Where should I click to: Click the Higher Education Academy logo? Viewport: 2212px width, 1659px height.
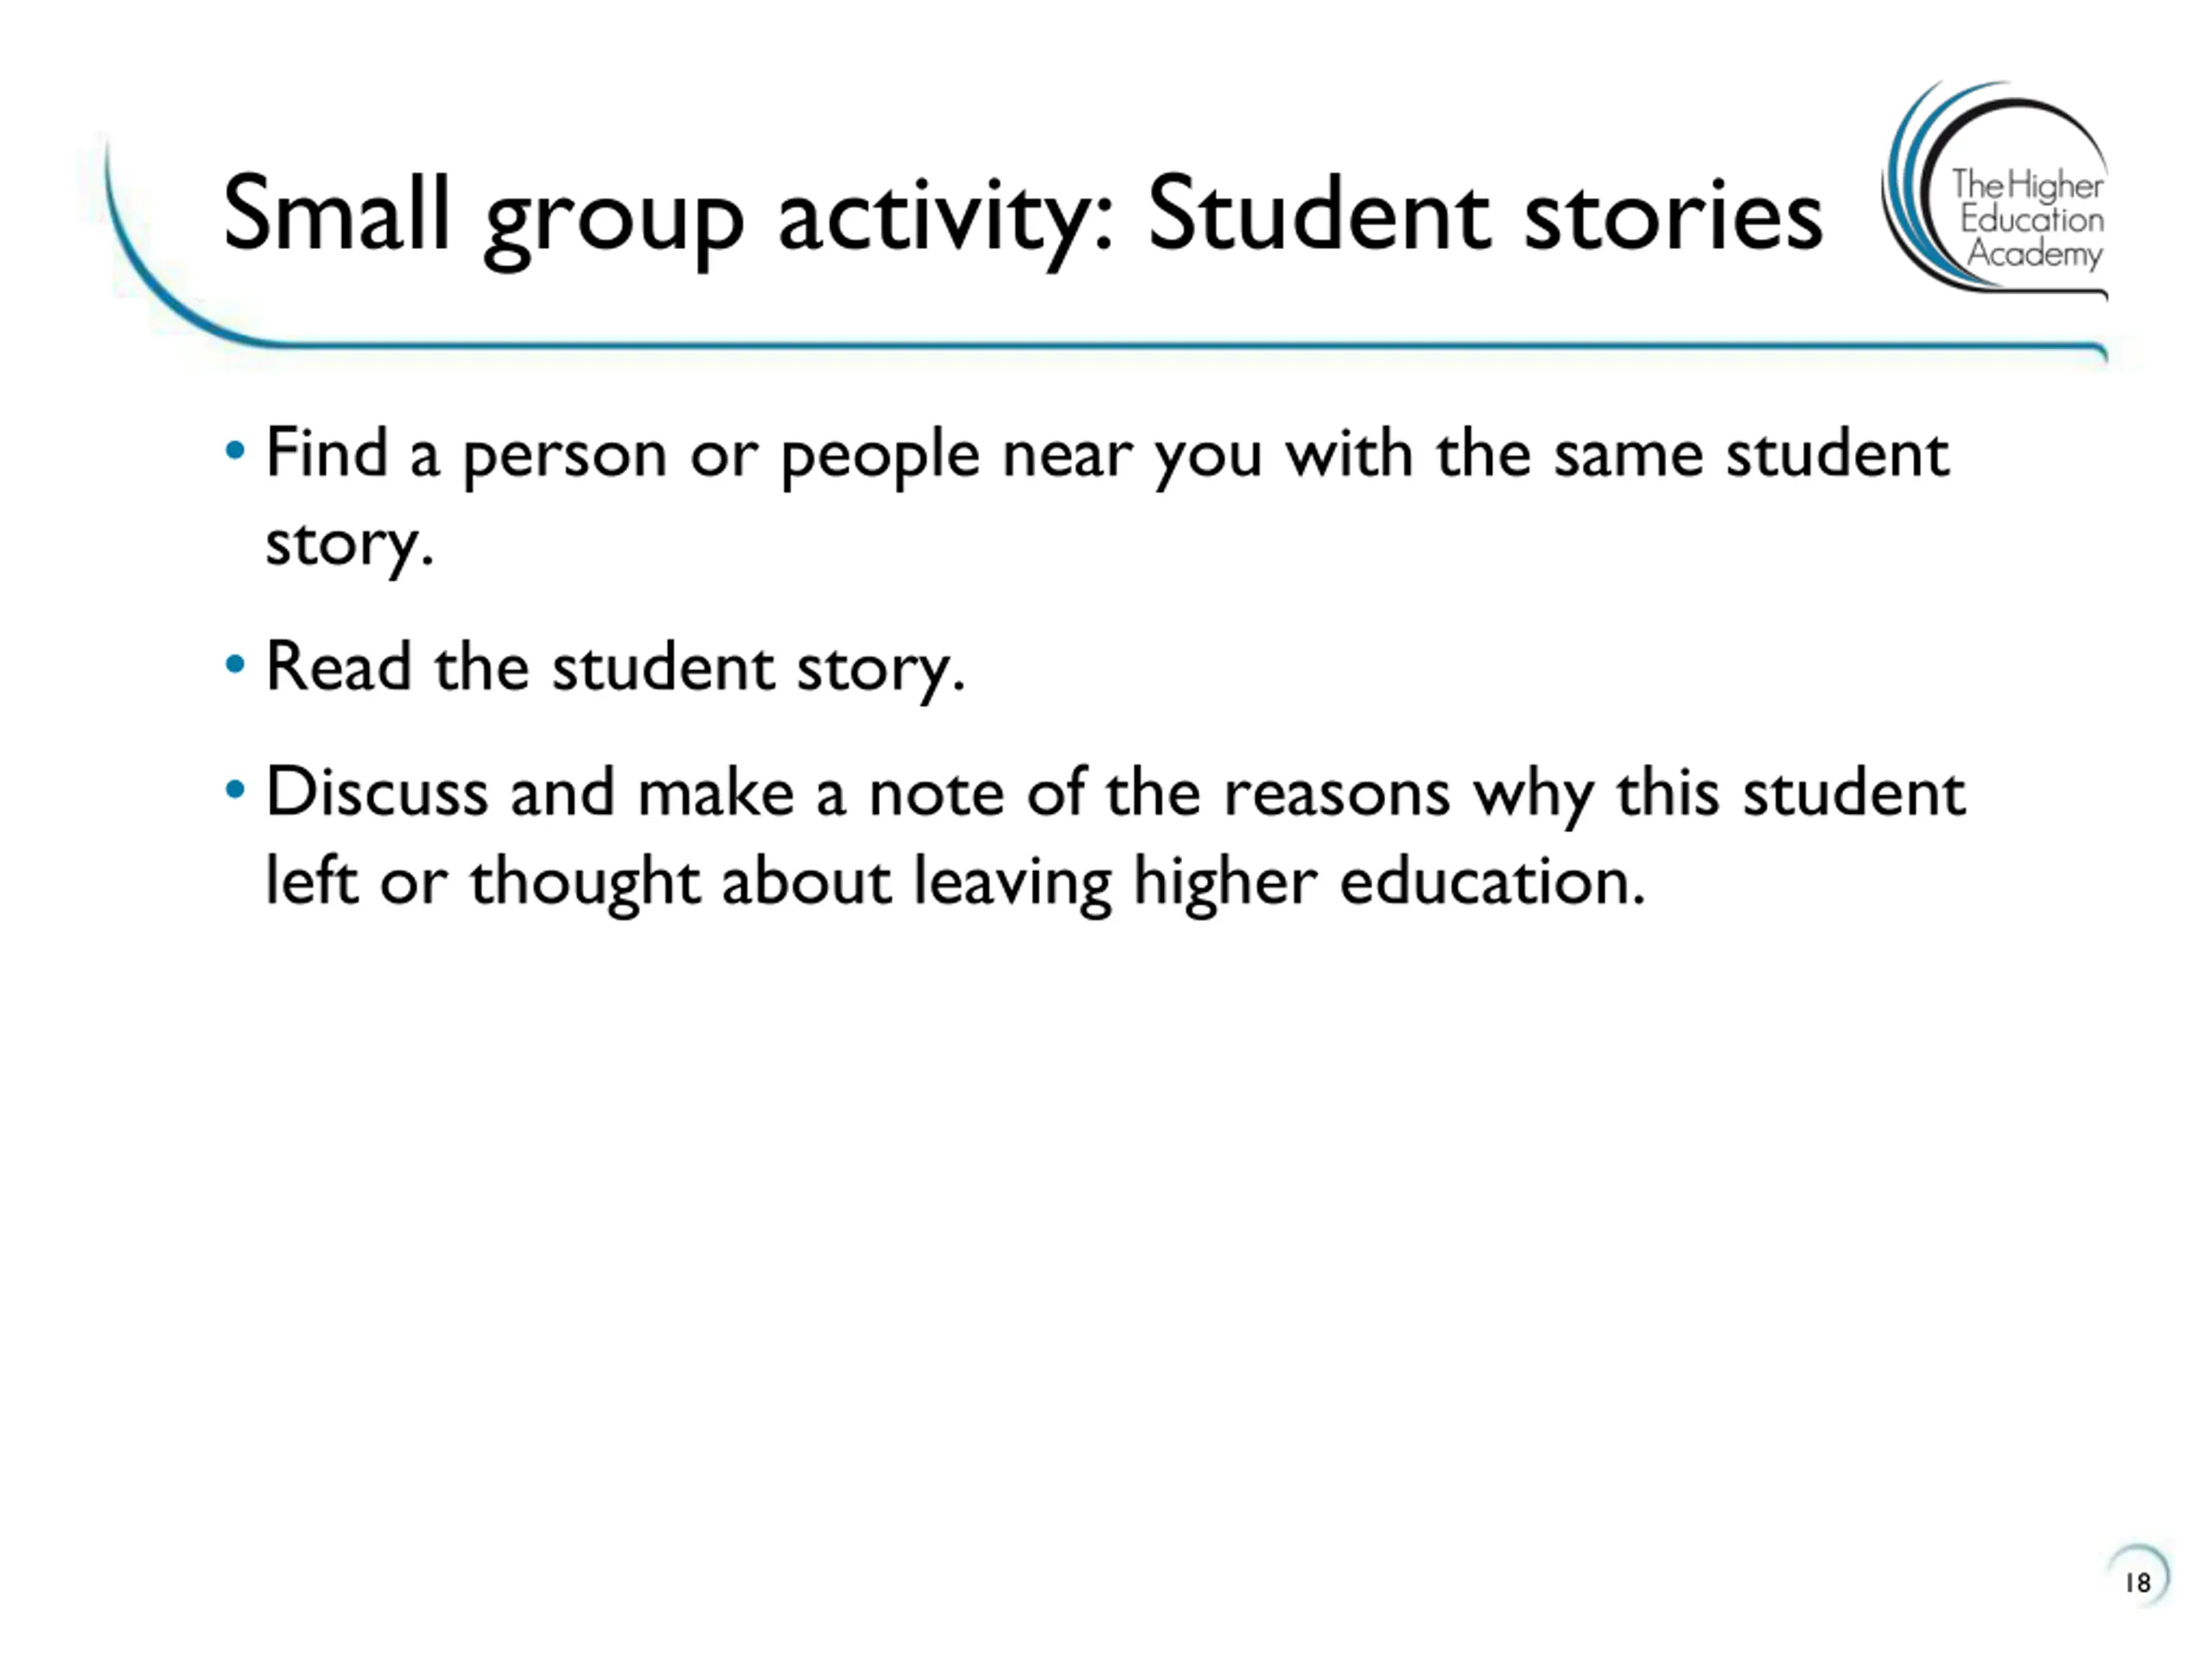[x=1995, y=187]
